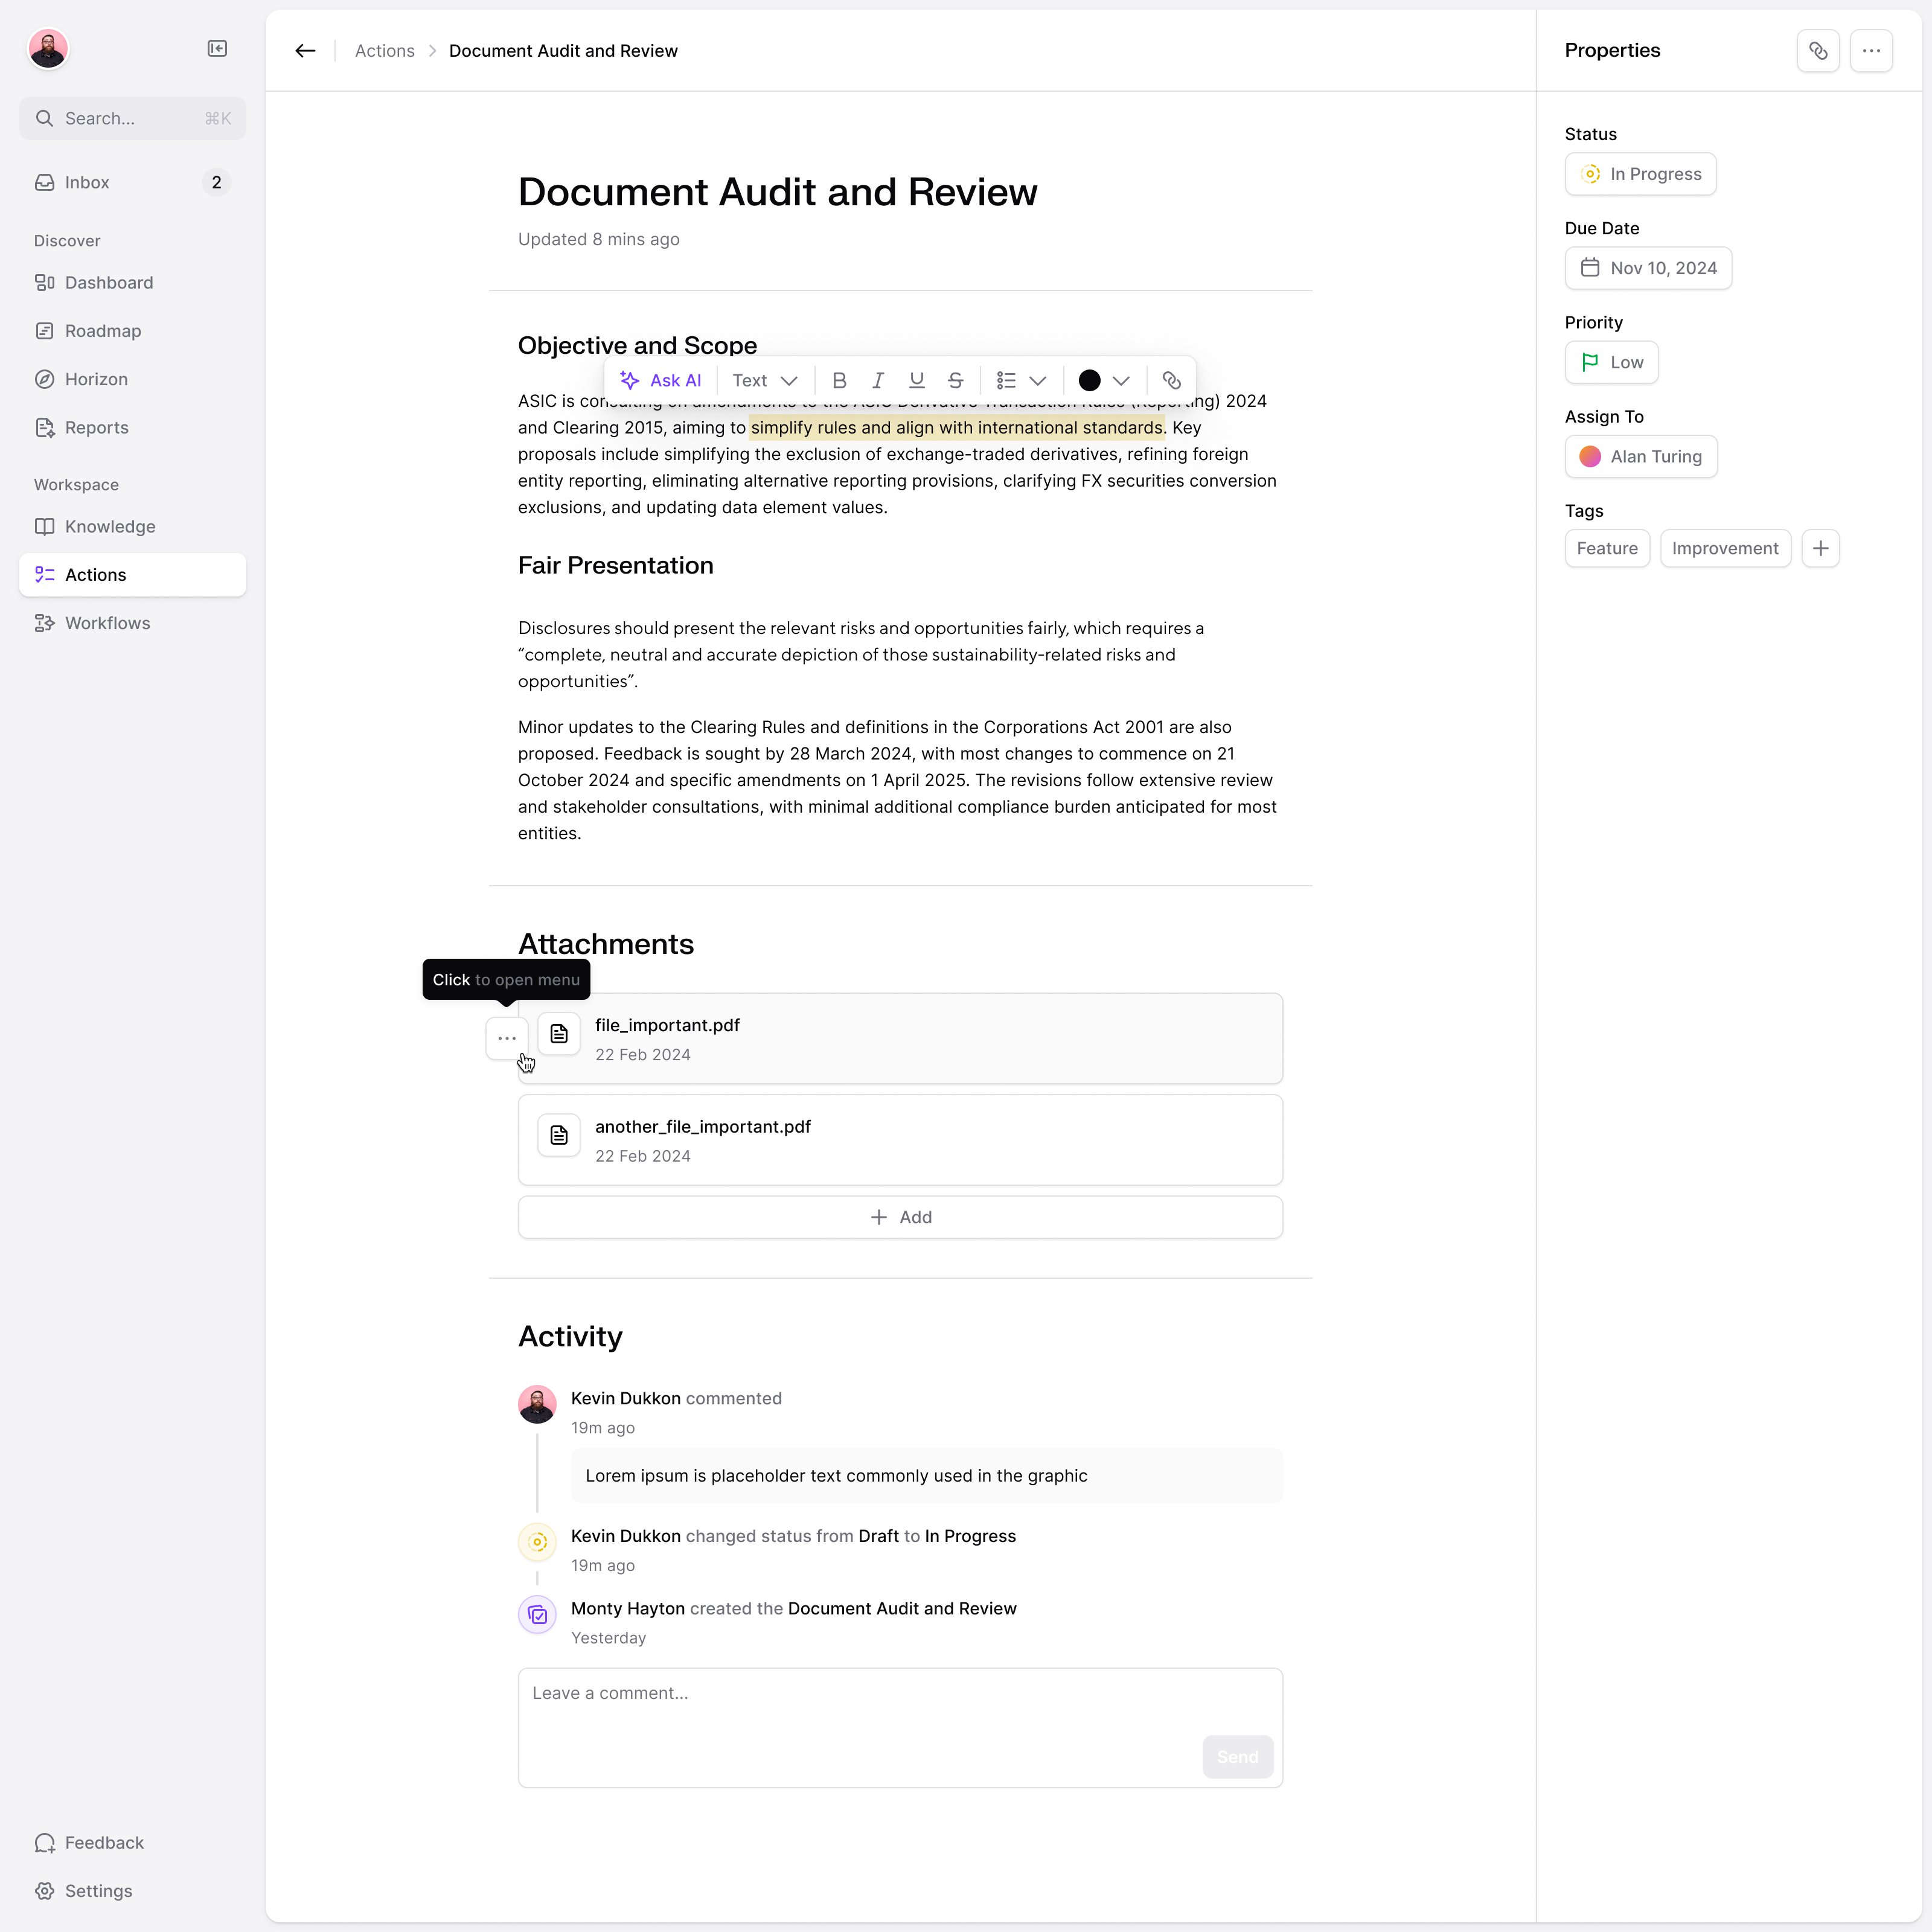Copy link icon in Properties header

click(1817, 51)
